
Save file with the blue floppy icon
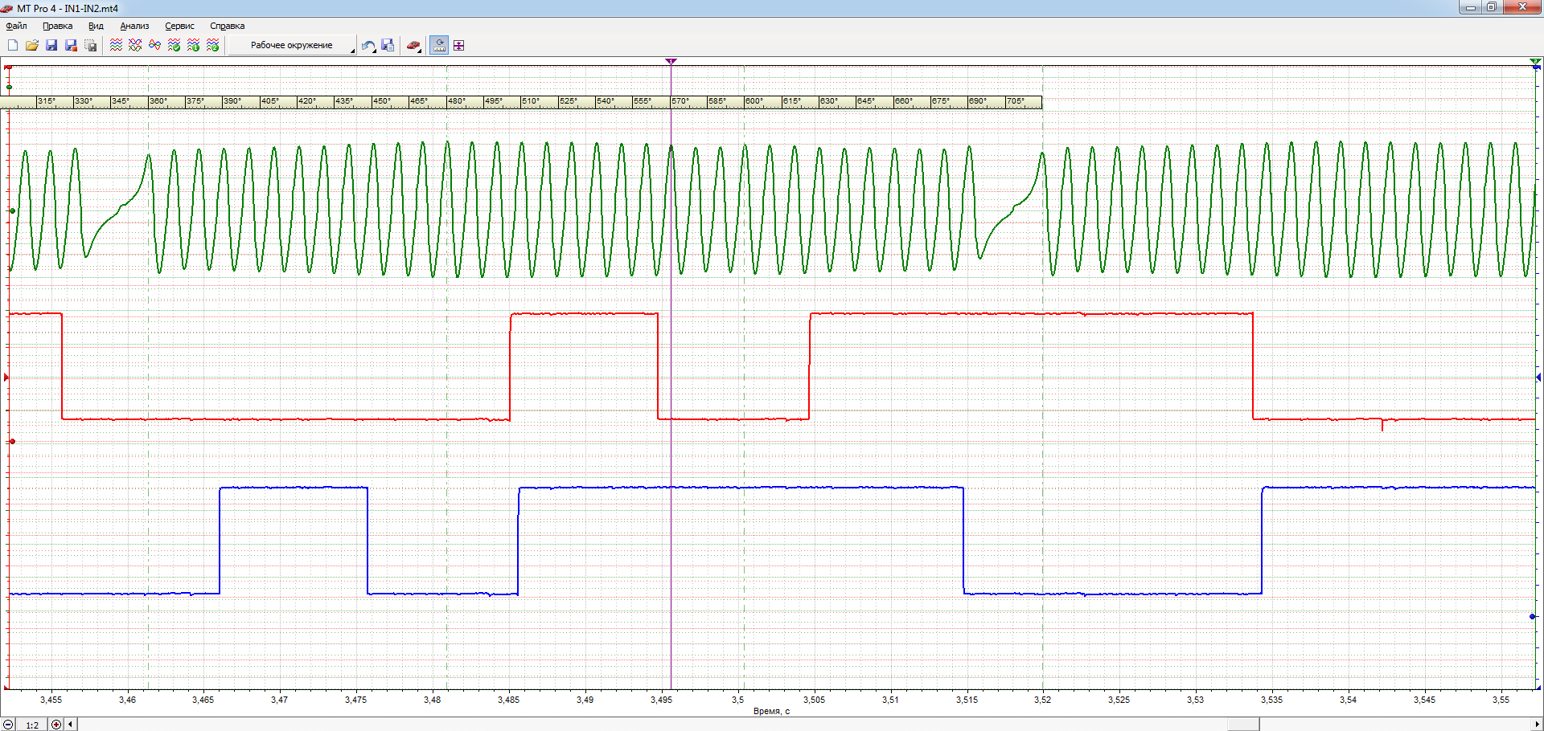point(51,45)
